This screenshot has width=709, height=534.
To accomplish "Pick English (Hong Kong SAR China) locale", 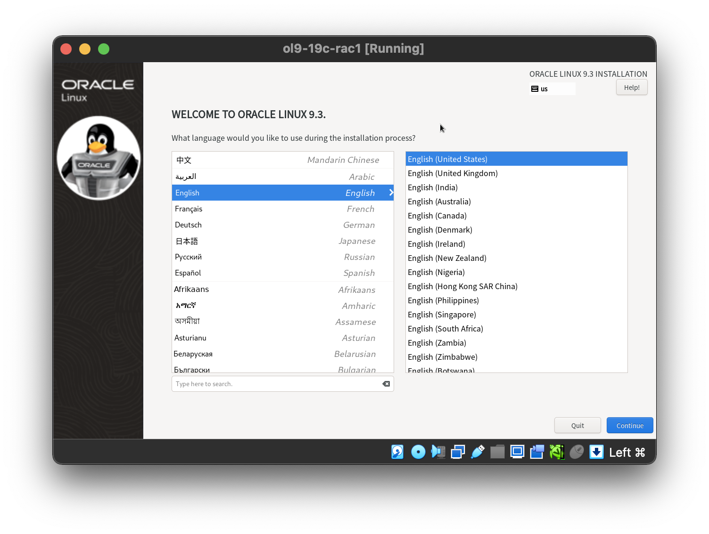I will click(517, 286).
